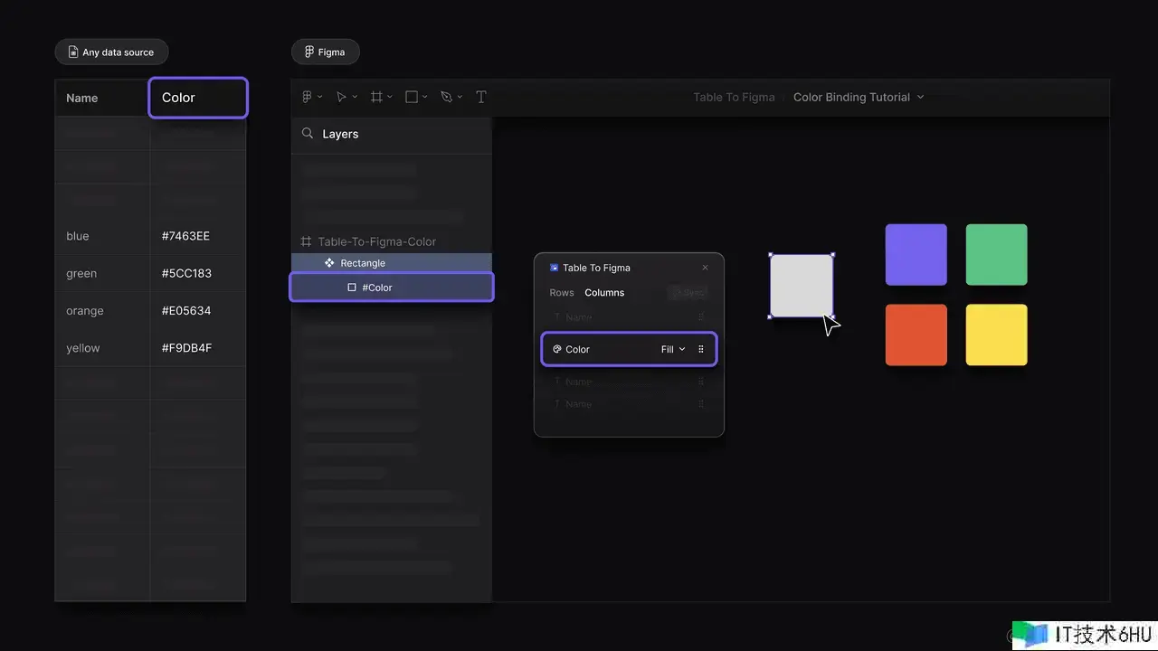Screen dimensions: 1158x651
Task: Select the Rectangle shape tool
Action: click(412, 97)
